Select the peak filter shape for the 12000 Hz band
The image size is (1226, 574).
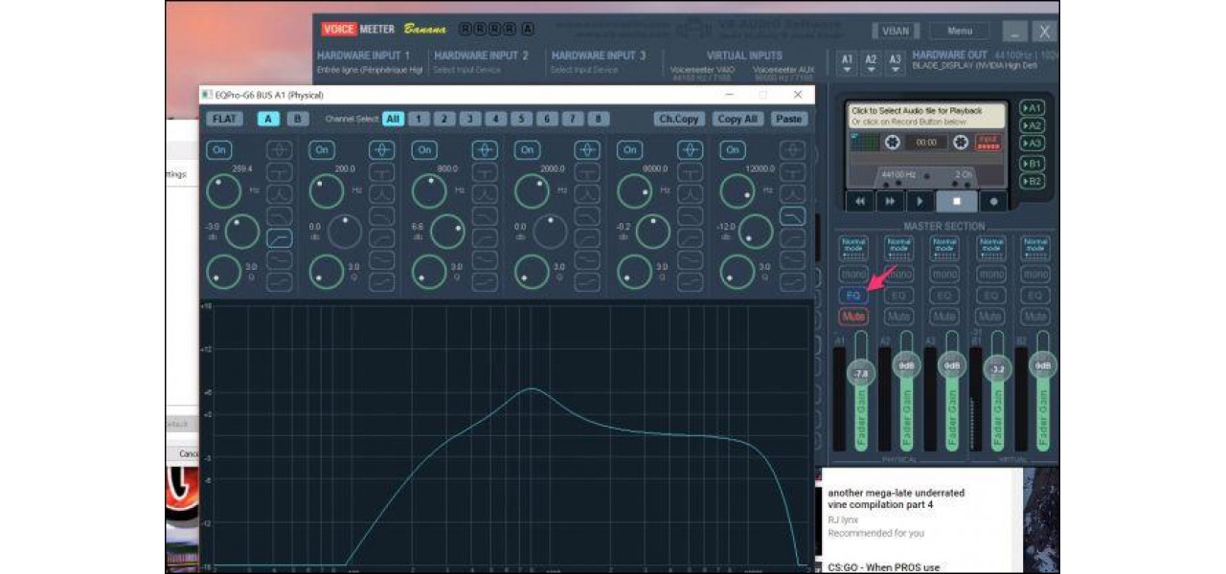(792, 150)
